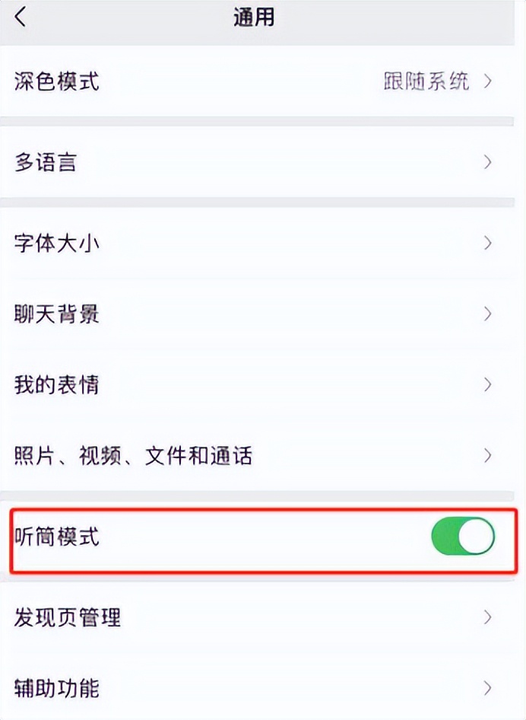Click the chevron beside 深色模式
This screenshot has width=526, height=720.
click(x=488, y=81)
